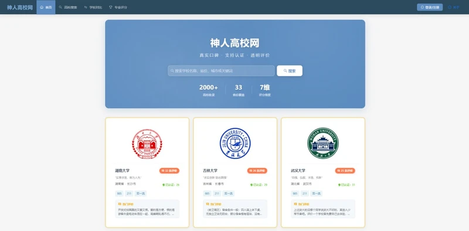Viewport: 469px width, 231px height.
Task: Click the 已认证: 26 label on 湖南大学
Action: [171, 185]
